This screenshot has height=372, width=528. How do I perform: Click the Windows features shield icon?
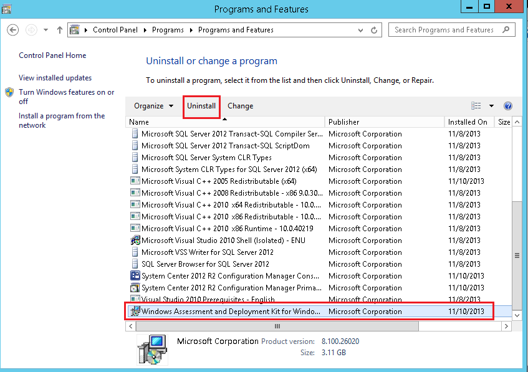pos(10,92)
